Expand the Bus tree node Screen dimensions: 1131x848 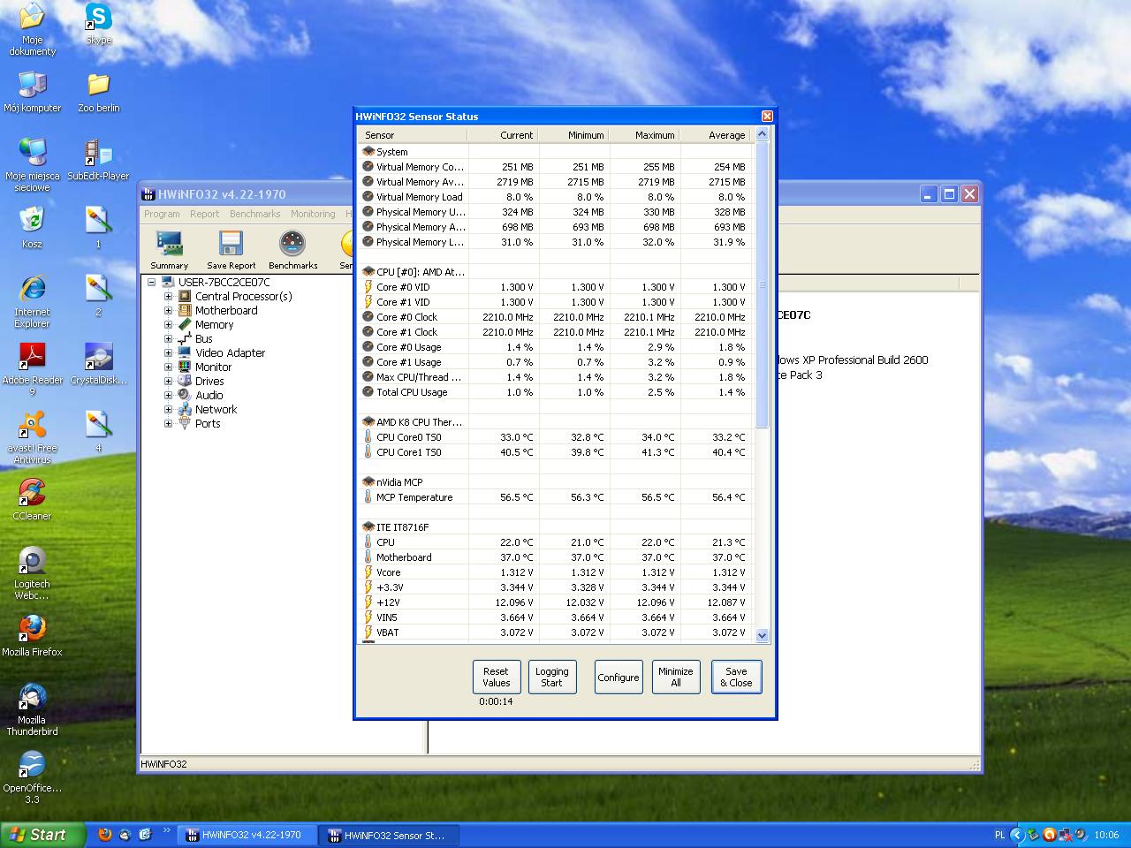pyautogui.click(x=168, y=339)
